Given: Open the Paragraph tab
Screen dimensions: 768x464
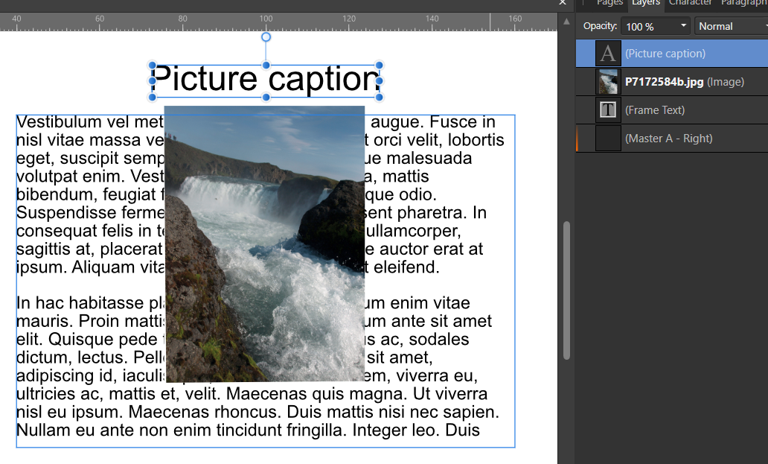Looking at the screenshot, I should click(745, 4).
